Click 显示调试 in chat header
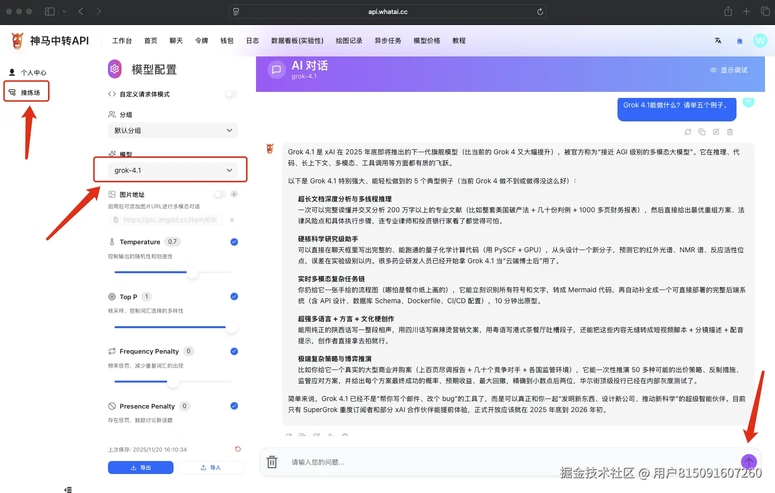Viewport: 775px width, 493px height. (729, 70)
